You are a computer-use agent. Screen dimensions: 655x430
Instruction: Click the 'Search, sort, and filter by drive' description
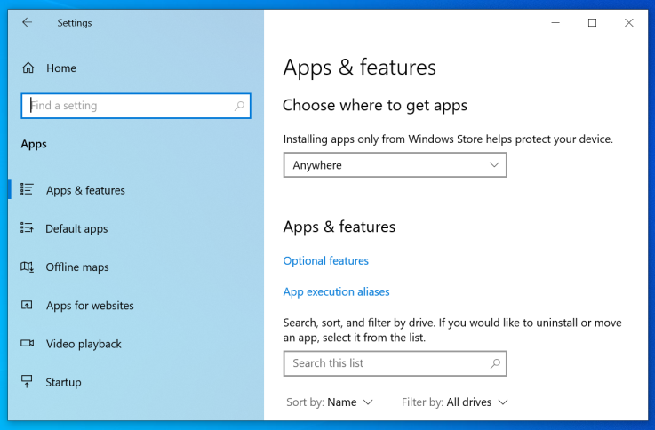[x=452, y=330]
